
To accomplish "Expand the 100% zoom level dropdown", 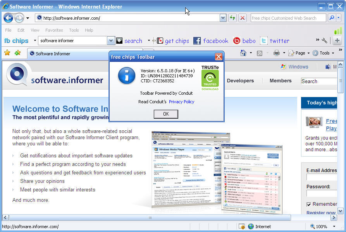I will 334,227.
